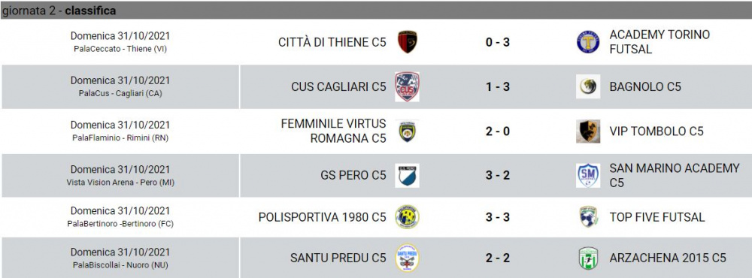The image size is (752, 278).
Task: Click the Città di Thiene C5 team logo
Action: (x=407, y=42)
